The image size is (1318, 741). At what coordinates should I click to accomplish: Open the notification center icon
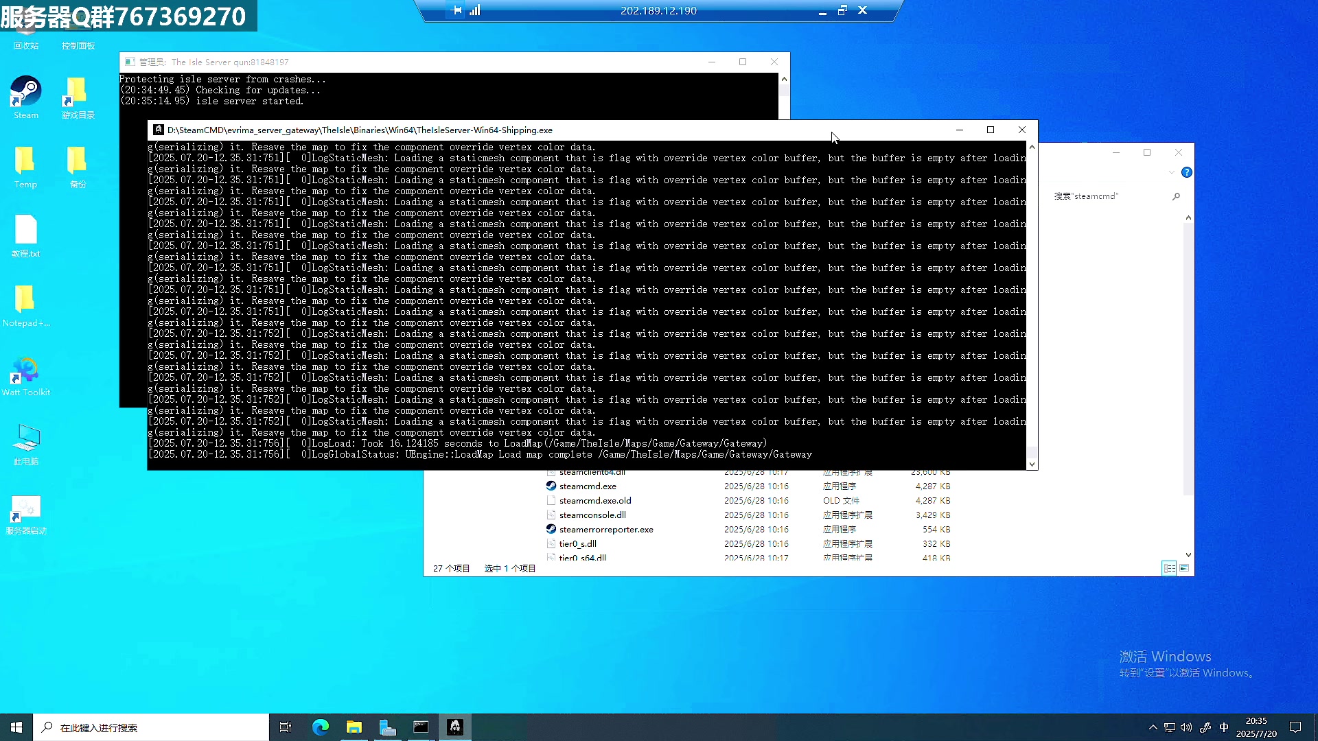1295,727
